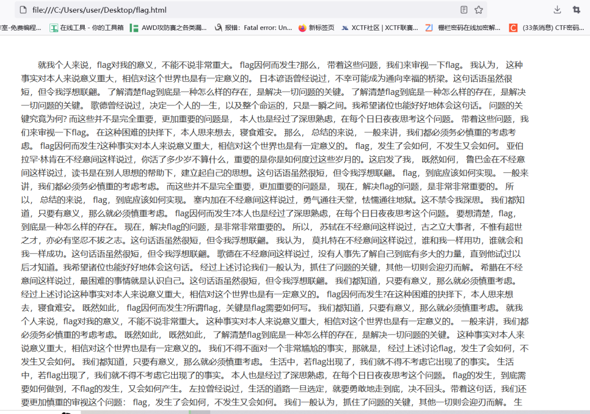Focus the address bar showing flag.html path
This screenshot has height=414, width=590.
click(x=230, y=10)
